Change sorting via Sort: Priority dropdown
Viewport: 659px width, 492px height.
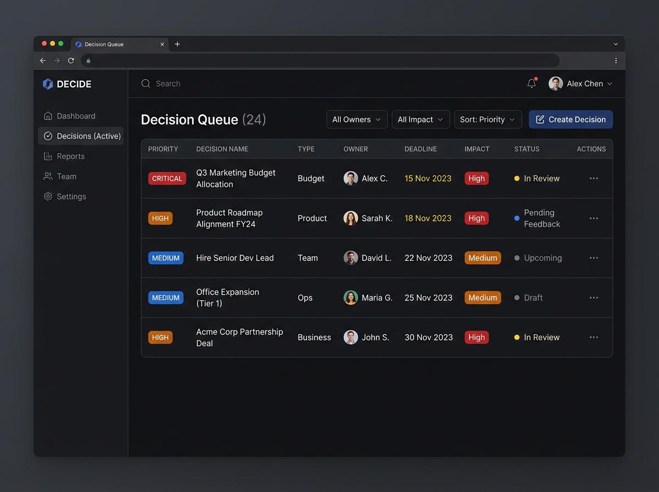[x=488, y=119]
